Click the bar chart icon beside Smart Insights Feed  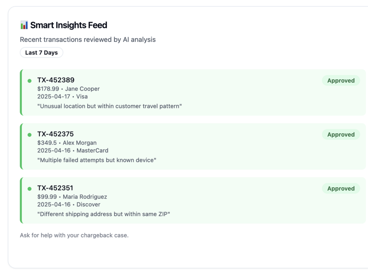click(24, 25)
